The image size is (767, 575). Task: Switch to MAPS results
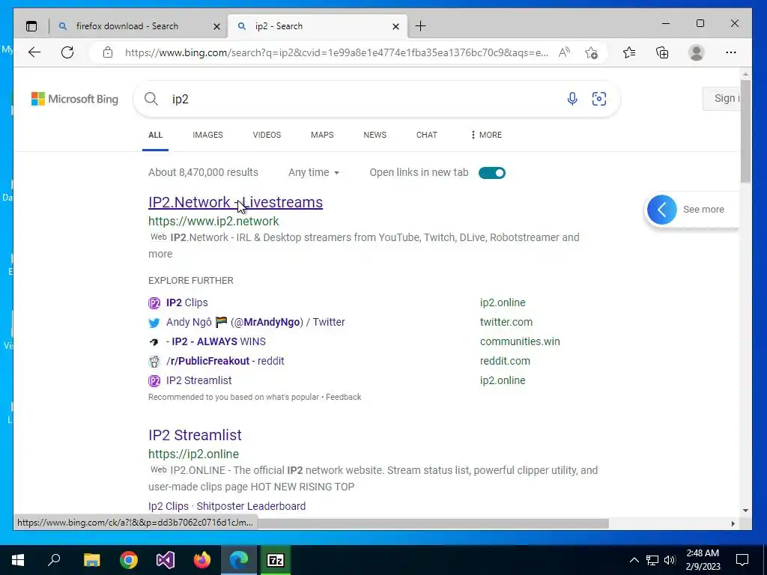pos(322,135)
